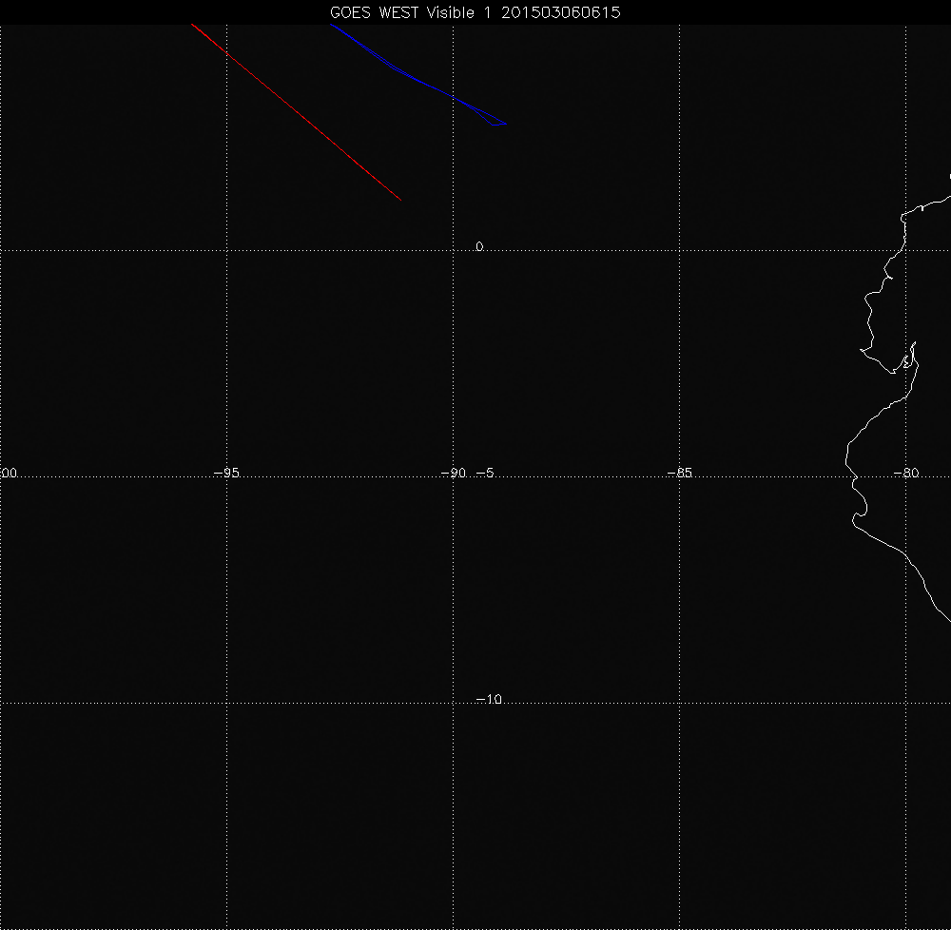Click grid intersection of -95 longitude and 0 latitude
951x930 pixels.
point(226,250)
